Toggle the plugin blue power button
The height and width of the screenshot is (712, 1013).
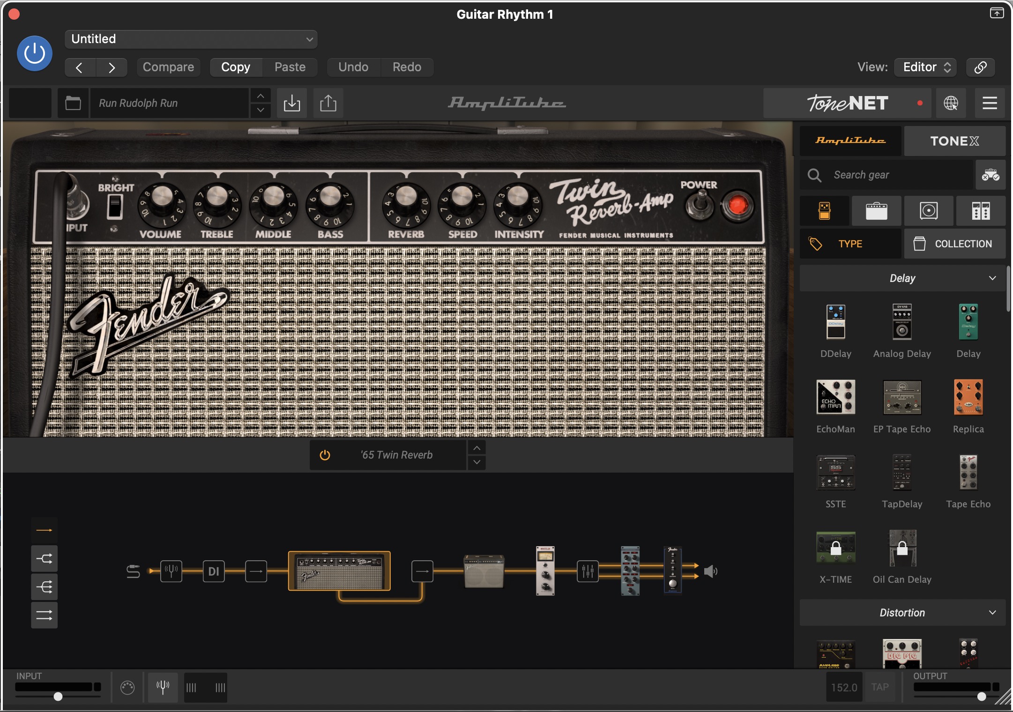35,53
